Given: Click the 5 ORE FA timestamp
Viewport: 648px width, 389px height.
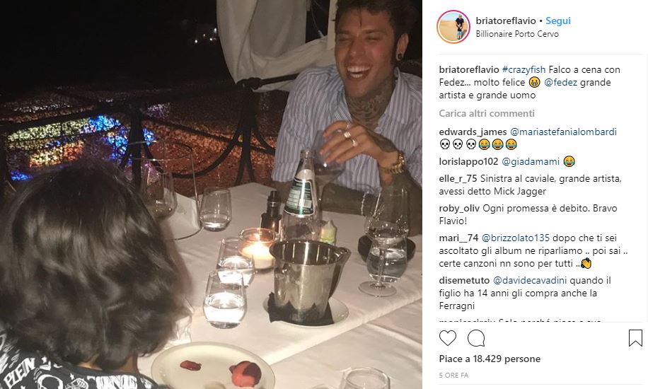Looking at the screenshot, I should [453, 375].
